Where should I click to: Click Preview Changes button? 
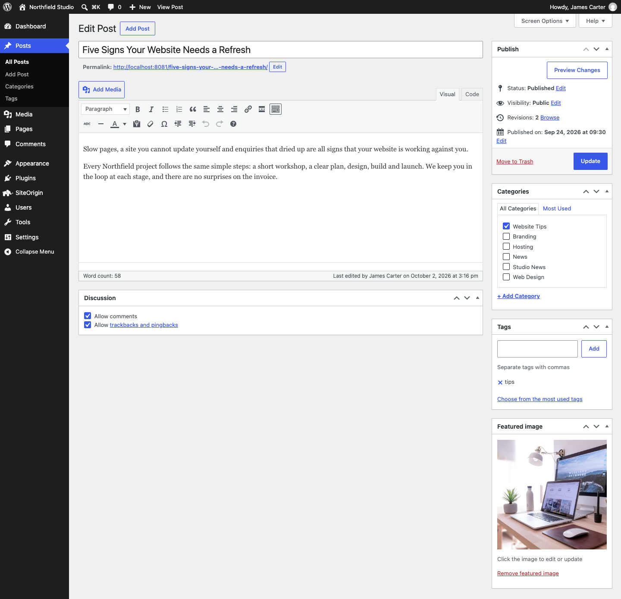tap(577, 70)
